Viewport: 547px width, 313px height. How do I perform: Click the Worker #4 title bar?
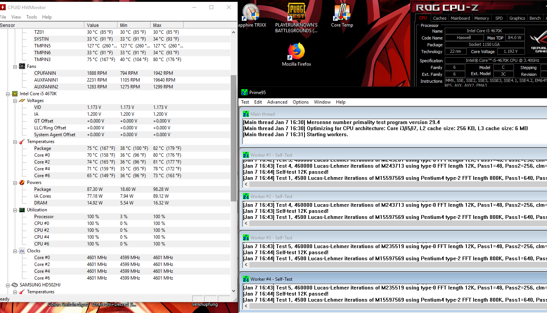pyautogui.click(x=393, y=279)
